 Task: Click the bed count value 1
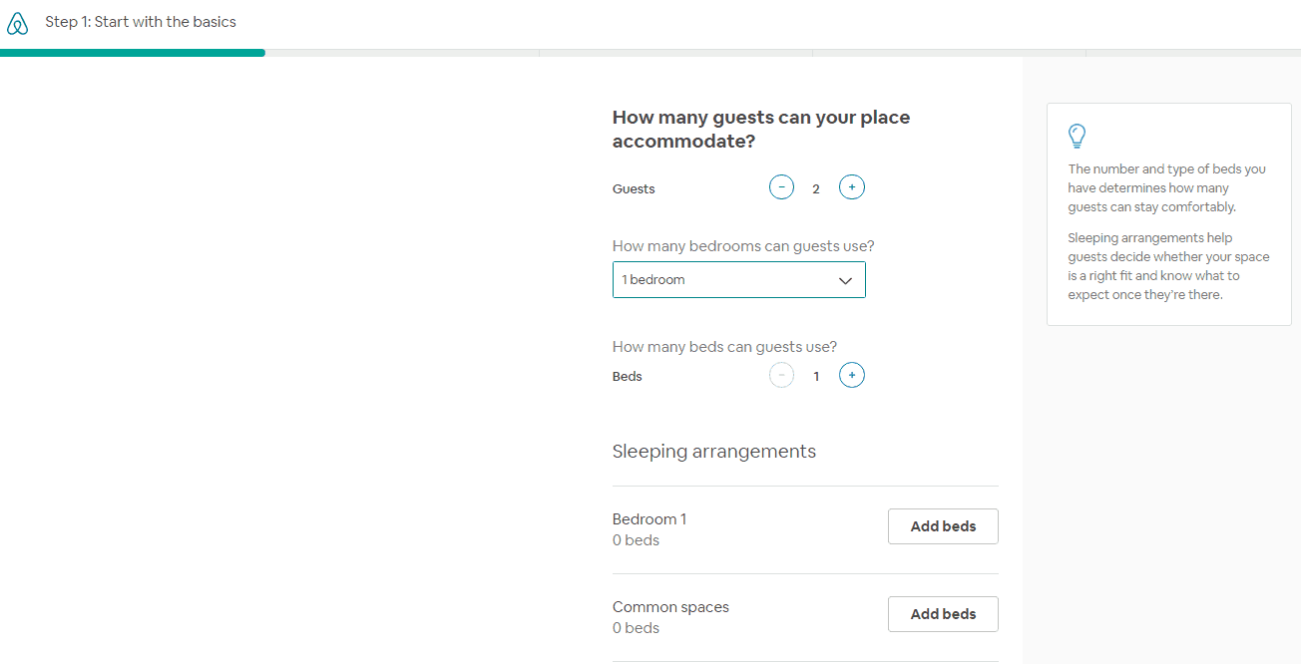(x=816, y=377)
